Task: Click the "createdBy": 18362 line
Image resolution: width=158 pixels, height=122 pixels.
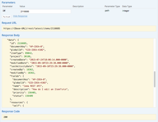Action: [x=22, y=70]
